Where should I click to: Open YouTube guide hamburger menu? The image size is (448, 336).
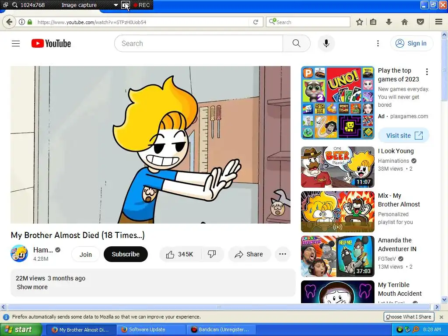(16, 43)
